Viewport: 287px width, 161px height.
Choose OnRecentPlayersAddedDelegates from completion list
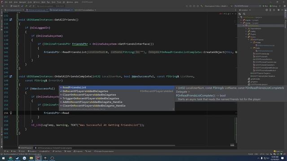point(117,91)
